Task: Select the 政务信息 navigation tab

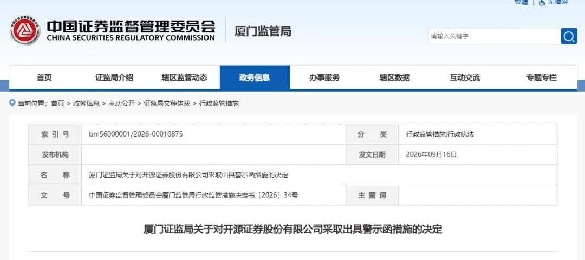Action: tap(255, 77)
